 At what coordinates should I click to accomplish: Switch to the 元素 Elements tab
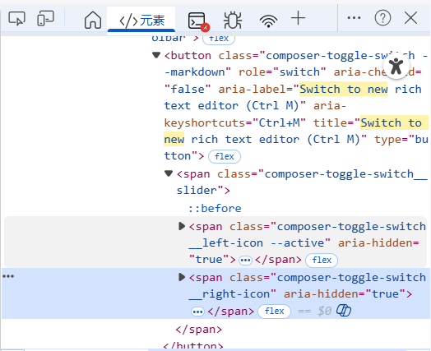pyautogui.click(x=141, y=20)
